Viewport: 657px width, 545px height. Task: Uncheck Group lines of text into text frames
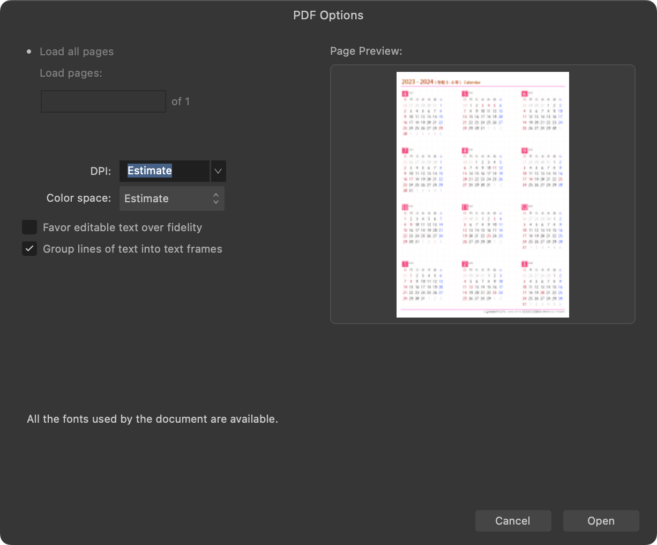pos(29,249)
